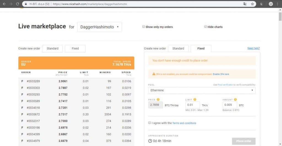Image resolution: width=282 pixels, height=146 pixels.
Task: Tick the Hide charts checkbox
Action: tap(205, 27)
